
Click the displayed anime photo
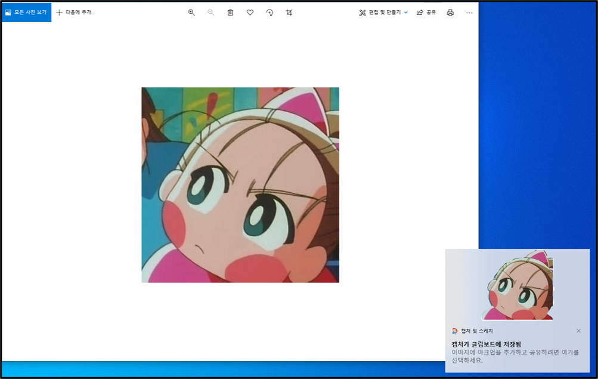click(240, 185)
